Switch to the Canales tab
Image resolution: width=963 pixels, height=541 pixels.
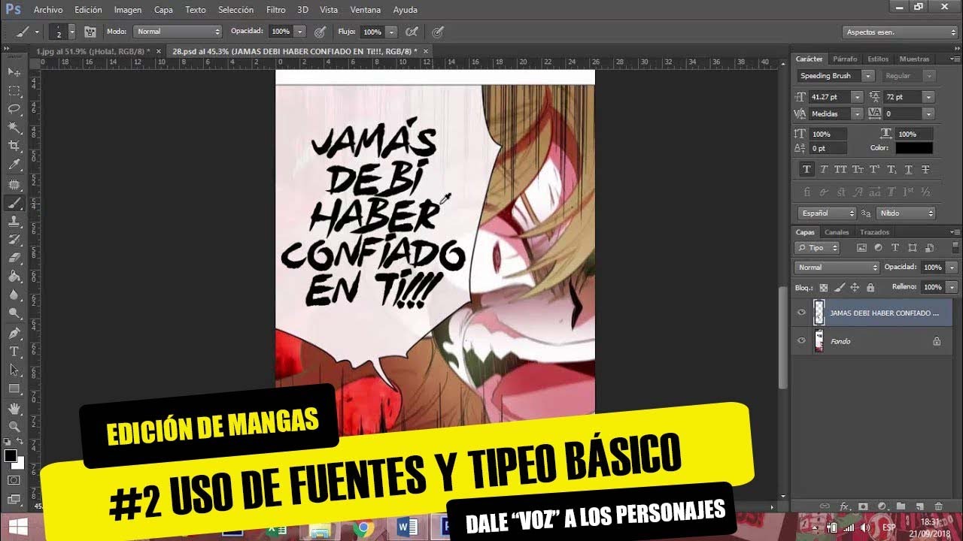pyautogui.click(x=837, y=232)
